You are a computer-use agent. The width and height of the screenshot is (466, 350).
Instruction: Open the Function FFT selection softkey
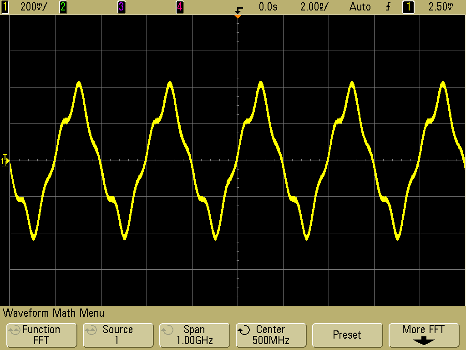pyautogui.click(x=41, y=335)
